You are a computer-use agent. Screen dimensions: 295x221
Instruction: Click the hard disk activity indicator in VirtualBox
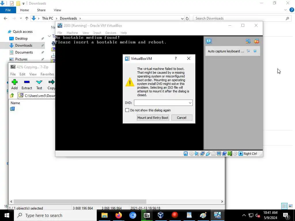[186, 154]
